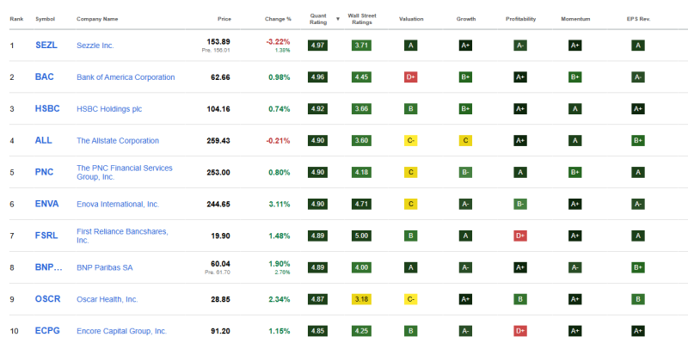Open the SEZL ticker symbol link
The width and height of the screenshot is (688, 343).
tap(46, 46)
